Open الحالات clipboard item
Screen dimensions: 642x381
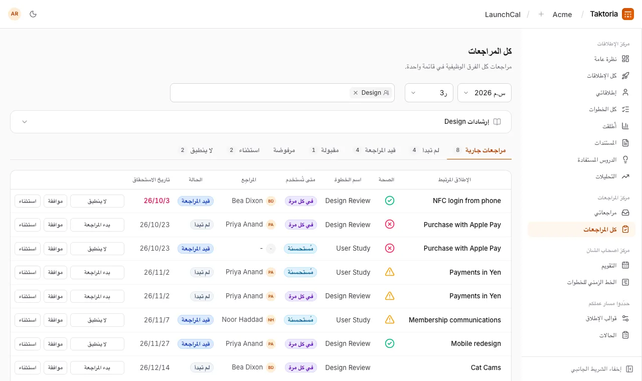tap(581, 335)
